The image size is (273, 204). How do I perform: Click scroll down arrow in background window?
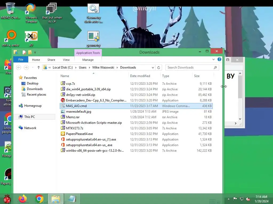pyautogui.click(x=240, y=119)
